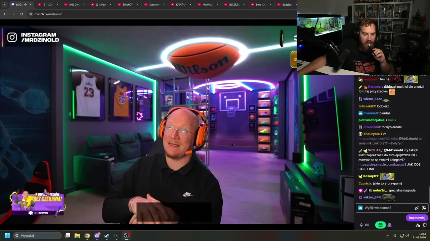Open Karcuss_ user profile in chat
The image size is (430, 241).
pyautogui.click(x=375, y=86)
